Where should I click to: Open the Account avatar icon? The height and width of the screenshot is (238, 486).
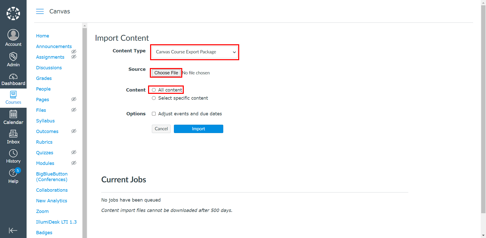point(13,35)
